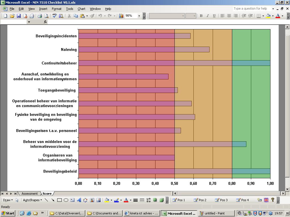The height and width of the screenshot is (217, 290).
Task: Switch to the Assessment sheet tab
Action: pos(29,194)
